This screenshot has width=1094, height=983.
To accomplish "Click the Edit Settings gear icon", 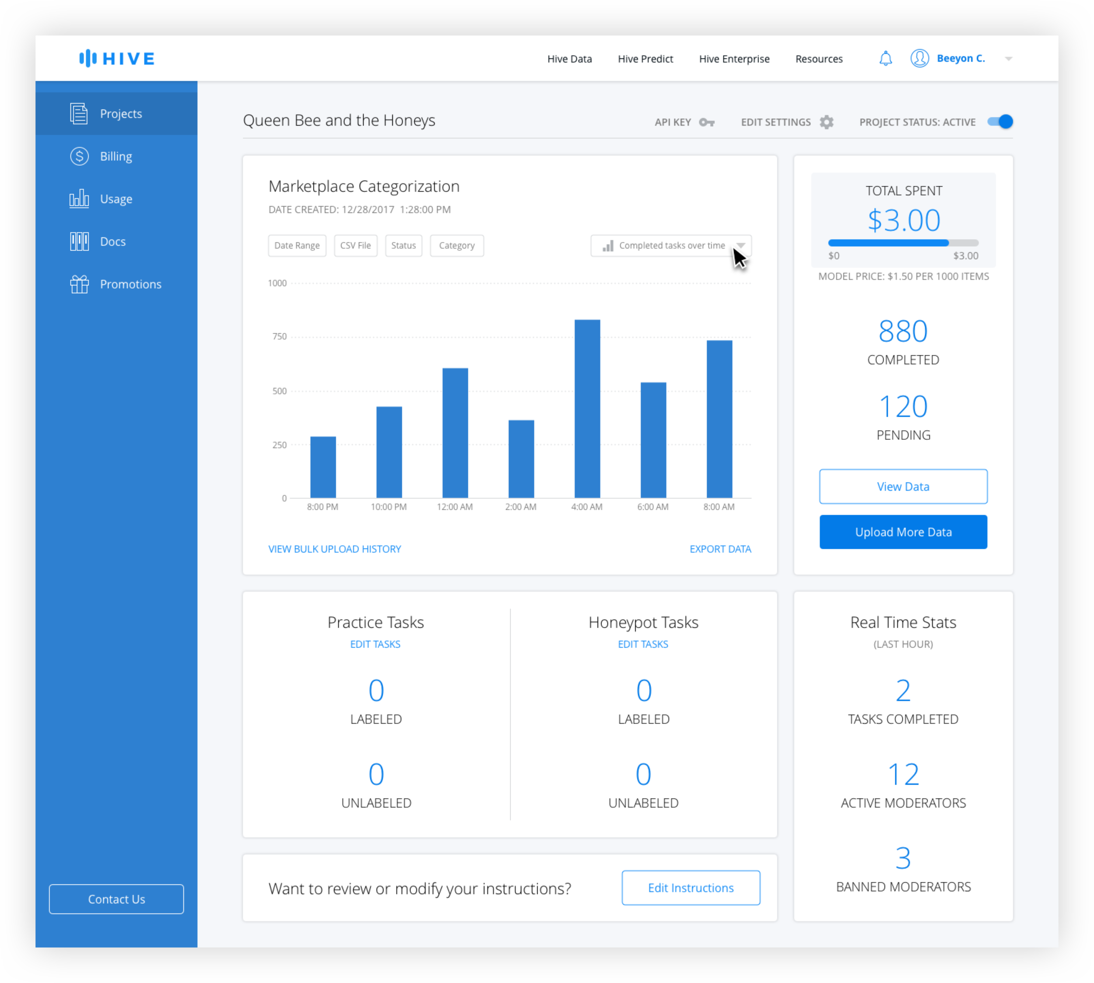I will click(x=826, y=122).
